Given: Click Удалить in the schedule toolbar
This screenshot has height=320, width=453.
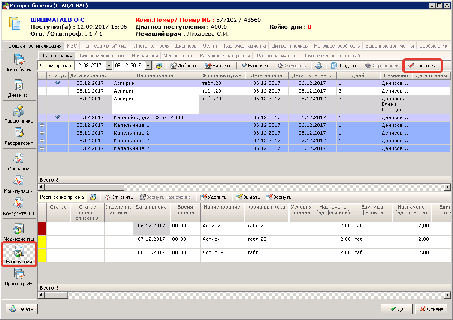Looking at the screenshot, I should tap(214, 197).
